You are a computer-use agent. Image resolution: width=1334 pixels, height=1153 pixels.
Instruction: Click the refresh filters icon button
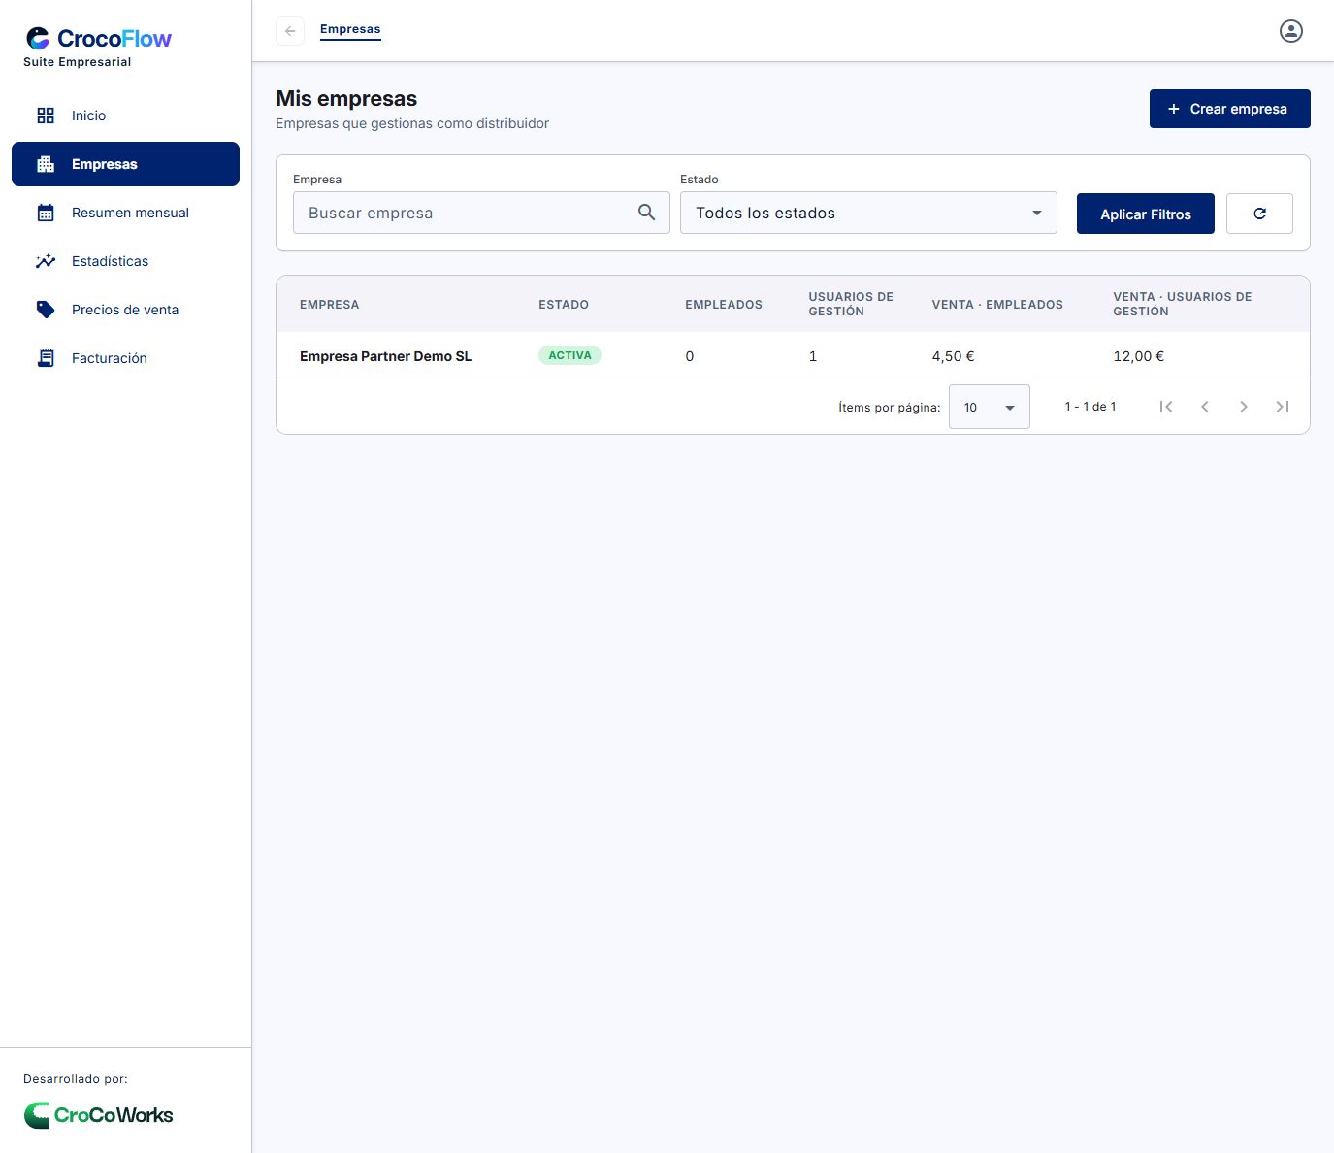pyautogui.click(x=1259, y=214)
